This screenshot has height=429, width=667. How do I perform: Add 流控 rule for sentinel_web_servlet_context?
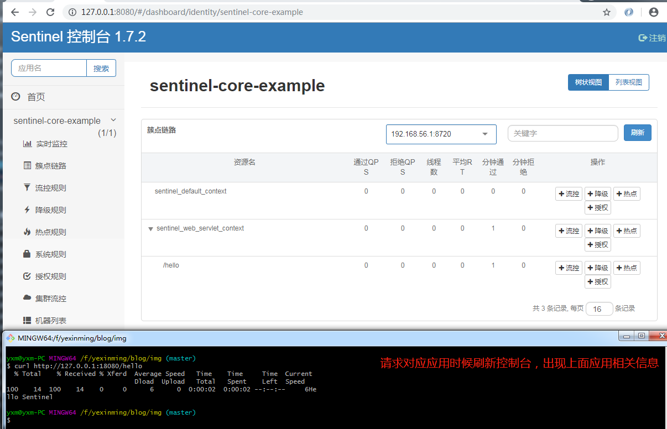[x=569, y=231]
